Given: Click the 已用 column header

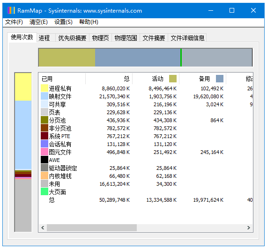Looking at the screenshot, I should click(x=62, y=79).
